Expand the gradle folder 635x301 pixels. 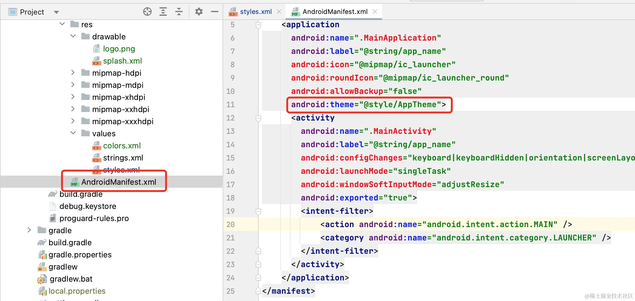coord(29,230)
